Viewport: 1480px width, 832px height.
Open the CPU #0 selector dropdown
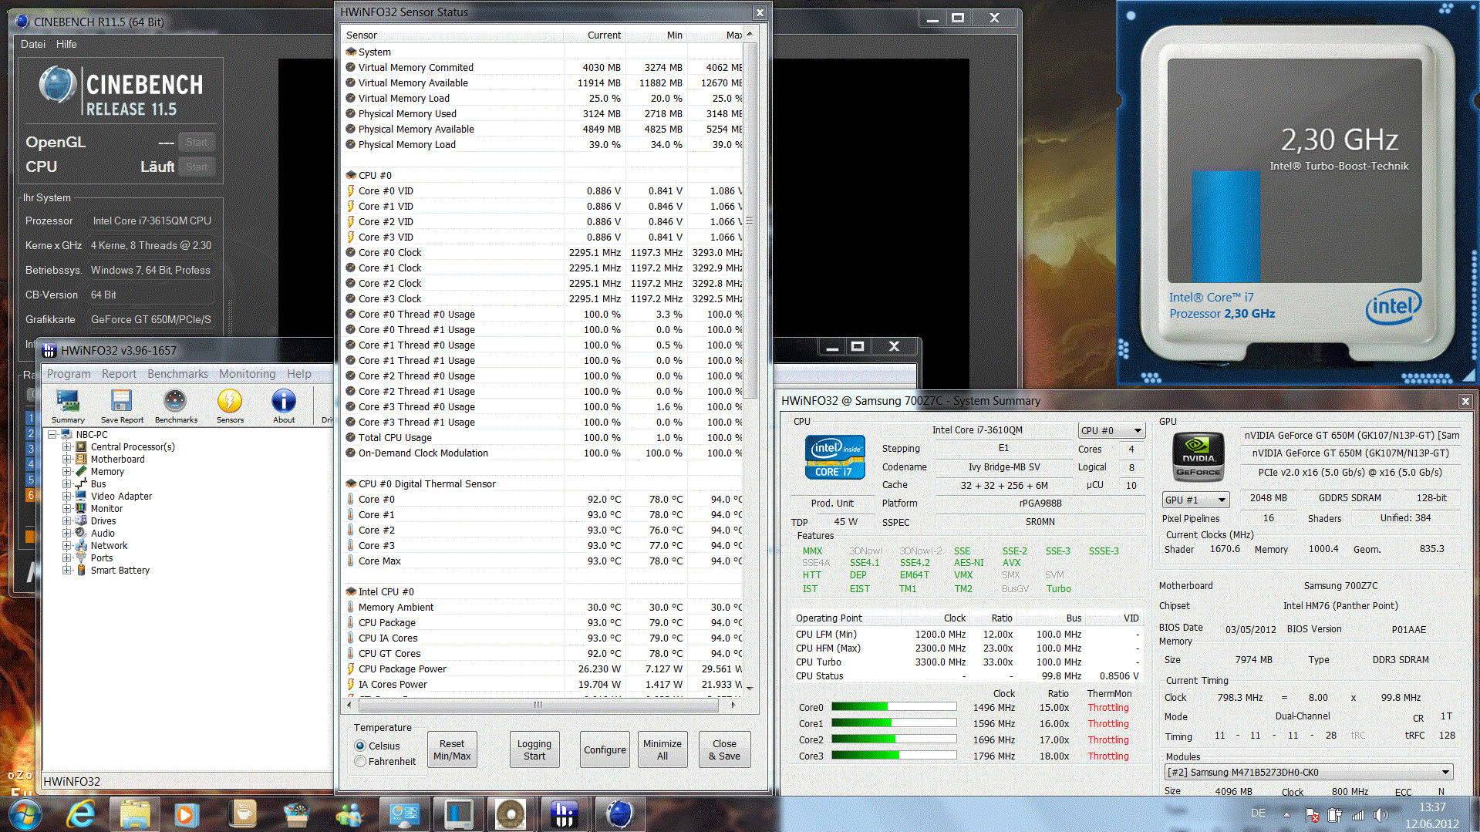coord(1111,430)
